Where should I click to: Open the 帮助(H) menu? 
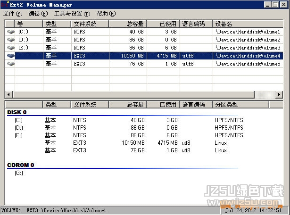(106, 14)
